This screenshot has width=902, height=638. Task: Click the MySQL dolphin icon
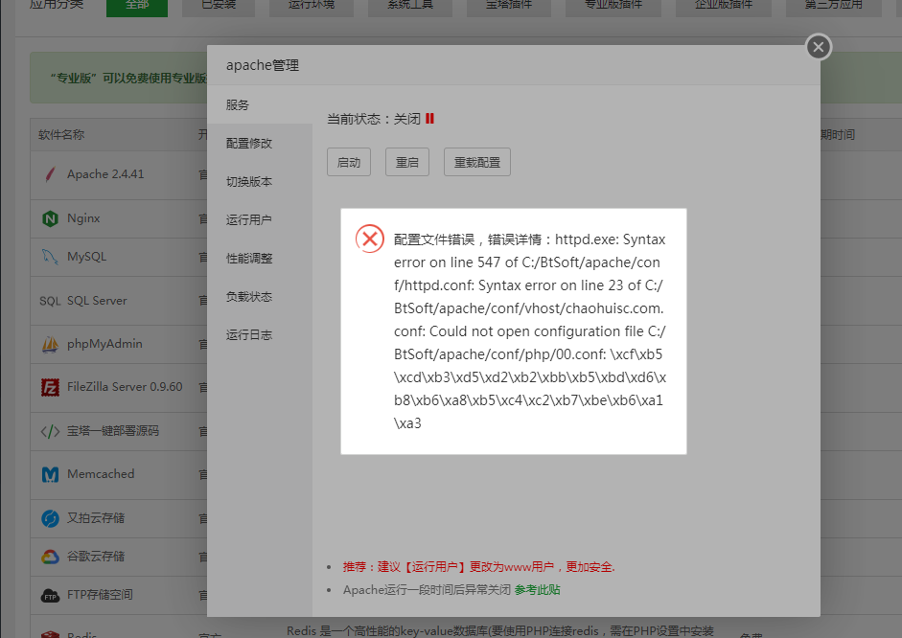click(x=50, y=257)
